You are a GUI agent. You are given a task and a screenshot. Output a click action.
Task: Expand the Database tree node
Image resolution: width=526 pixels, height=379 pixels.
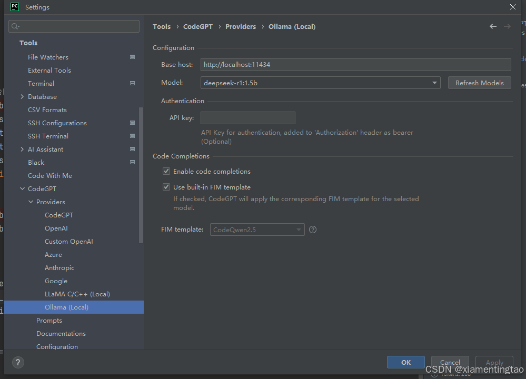point(22,97)
